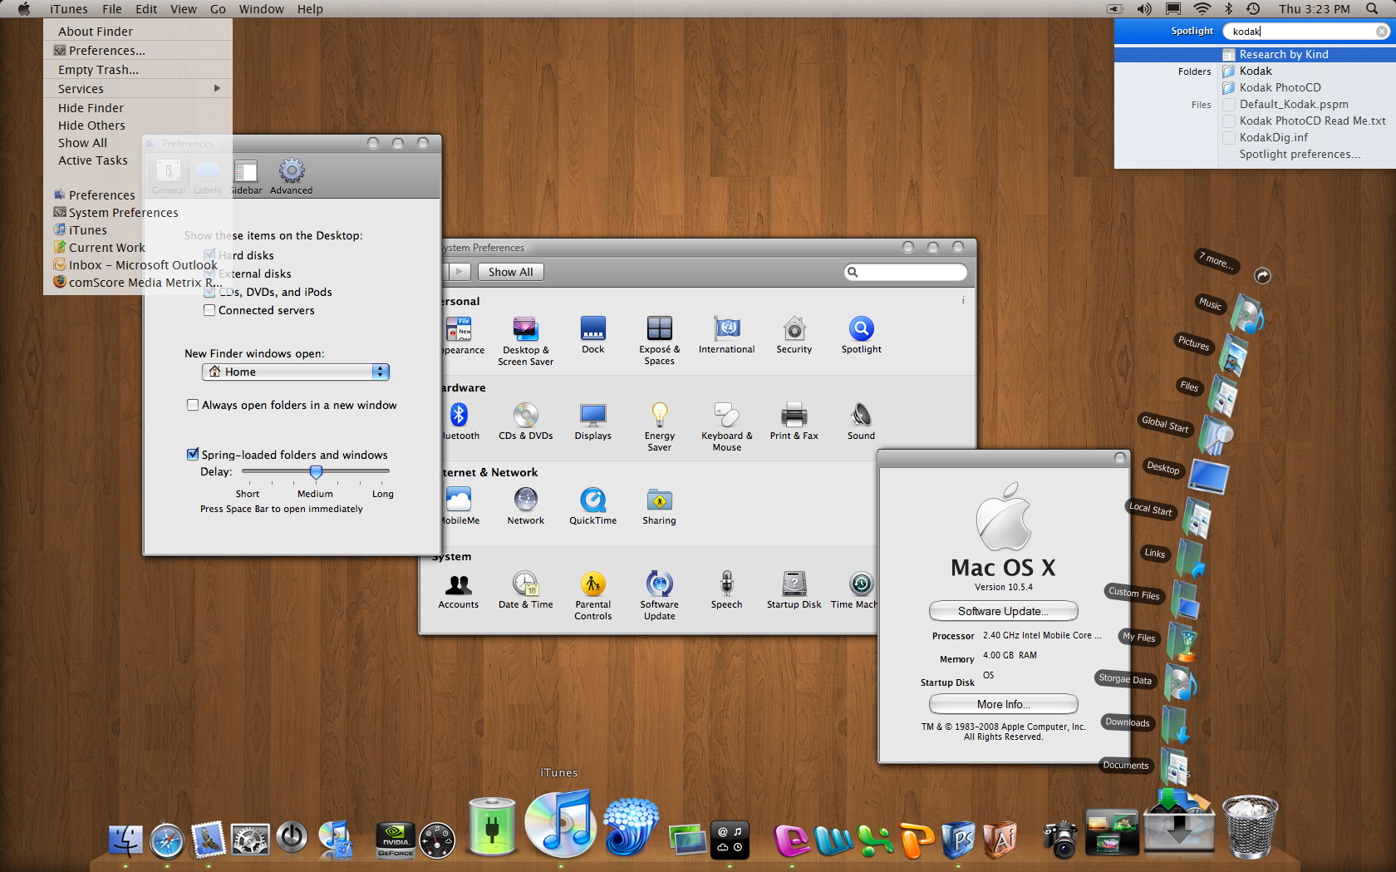Screen dimensions: 1396x872
Task: Open the Labels preferences tab
Action: coord(208,176)
